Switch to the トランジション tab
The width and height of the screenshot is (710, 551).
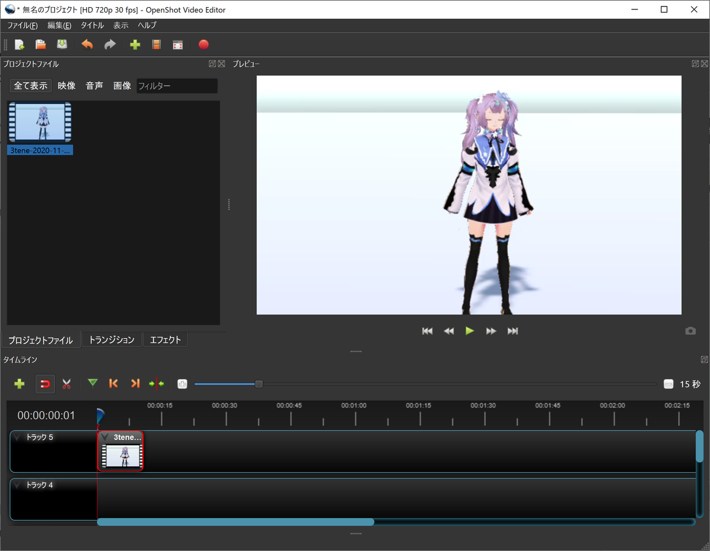[x=112, y=340]
